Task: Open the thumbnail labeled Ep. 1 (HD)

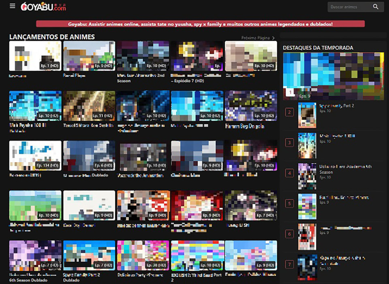Action: [x=35, y=56]
